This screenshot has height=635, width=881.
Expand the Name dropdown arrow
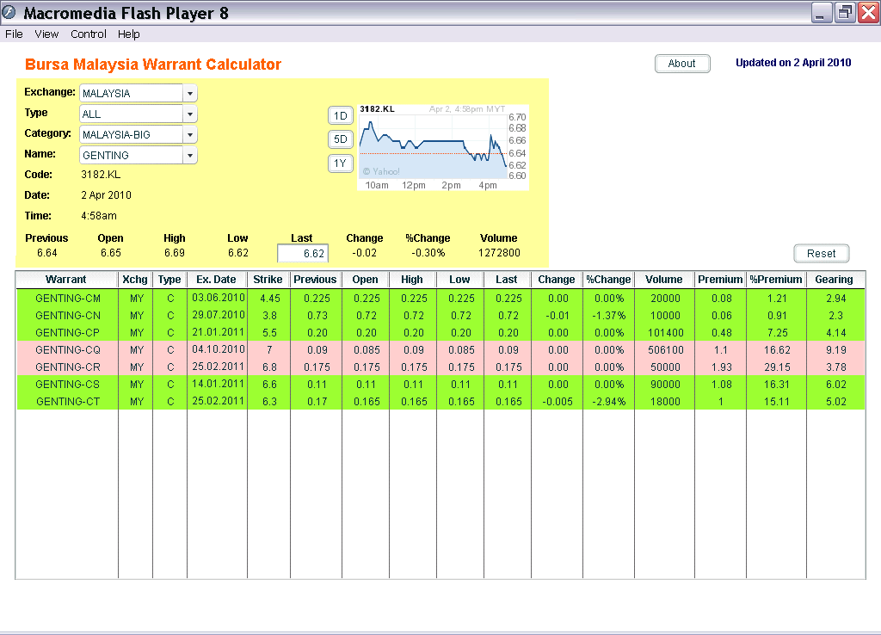[x=190, y=155]
